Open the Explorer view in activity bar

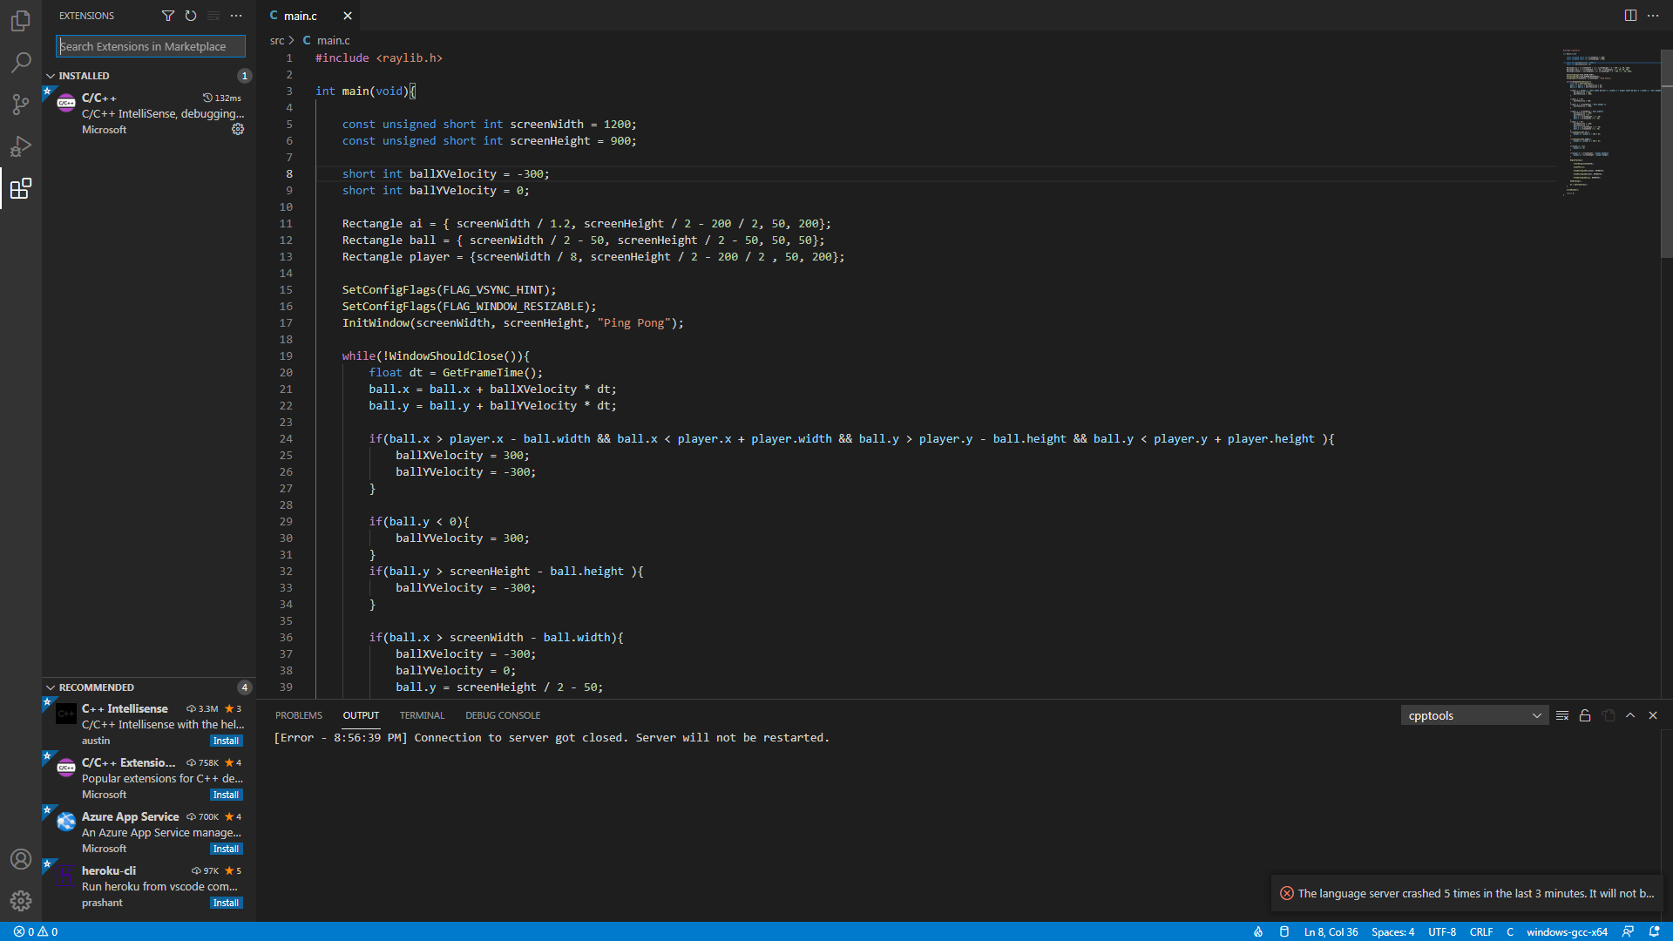click(21, 21)
